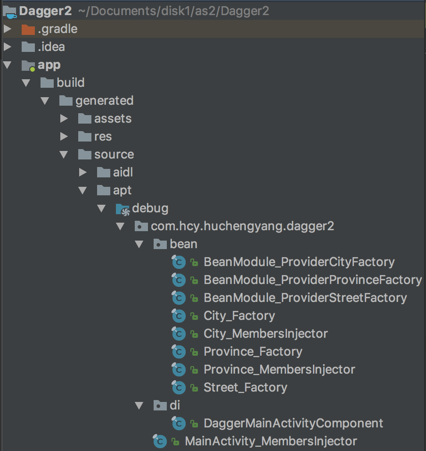Click the debug generated-source folder icon
Screen dimensions: 426x451
click(123, 209)
